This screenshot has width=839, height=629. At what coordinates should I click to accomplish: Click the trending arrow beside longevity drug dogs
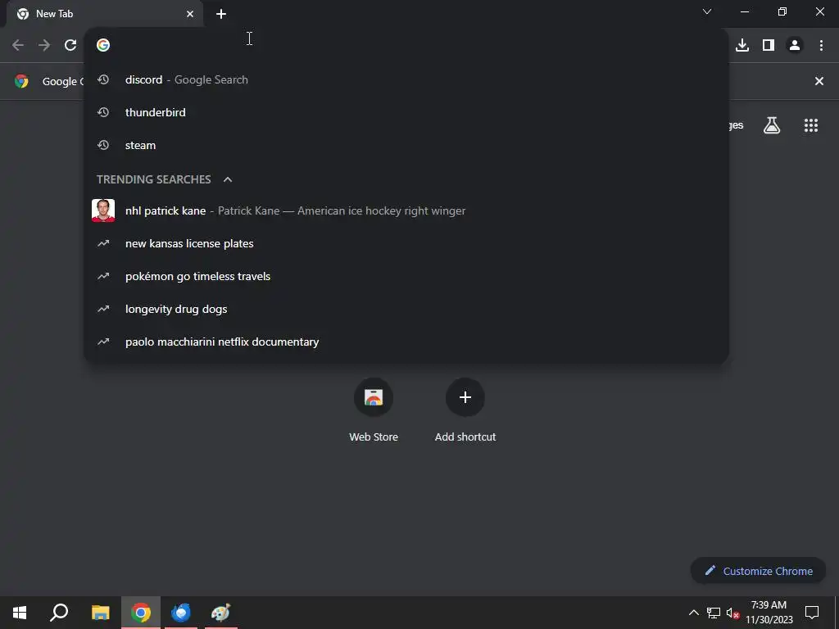tap(103, 309)
